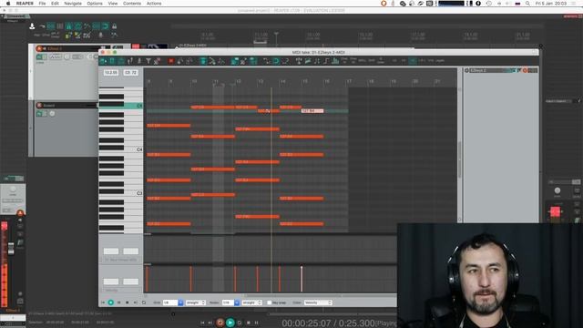Click the timecode display 00:00:25:07
The width and height of the screenshot is (583, 328).
(x=306, y=323)
